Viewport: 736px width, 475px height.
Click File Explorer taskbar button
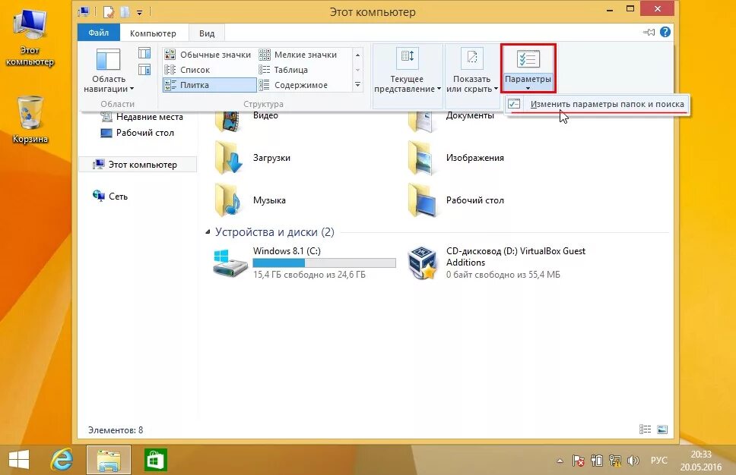point(109,460)
